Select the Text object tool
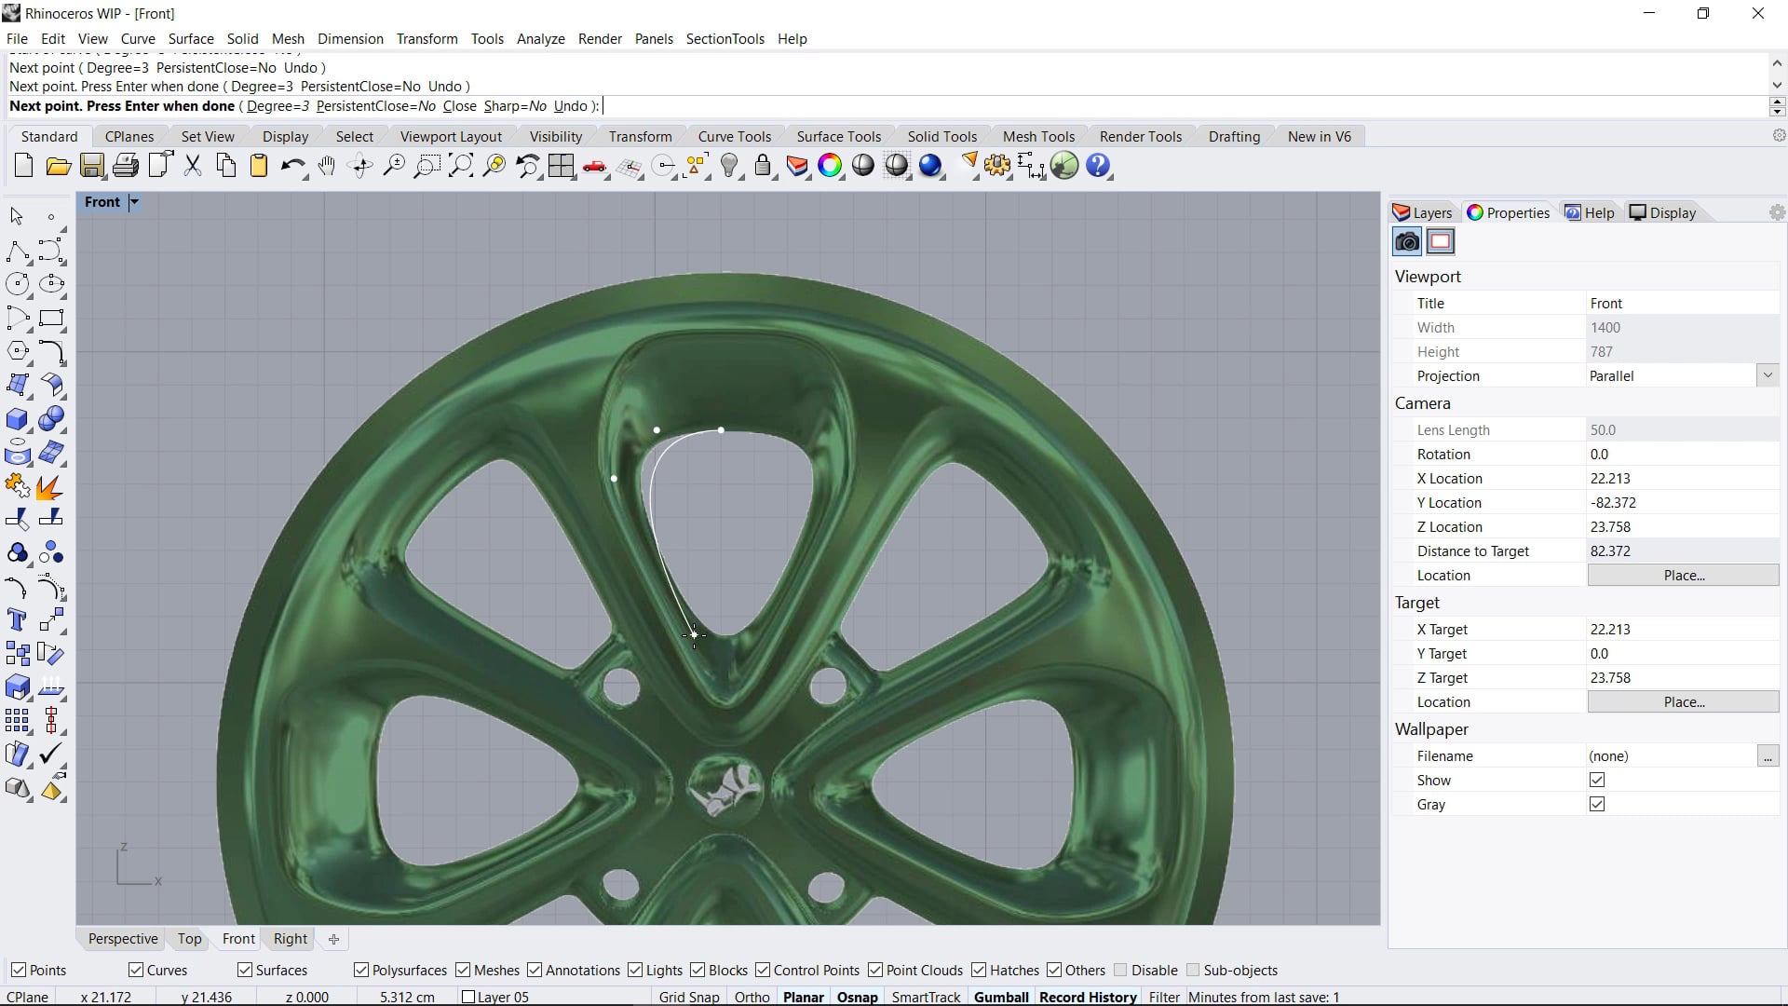 tap(17, 620)
